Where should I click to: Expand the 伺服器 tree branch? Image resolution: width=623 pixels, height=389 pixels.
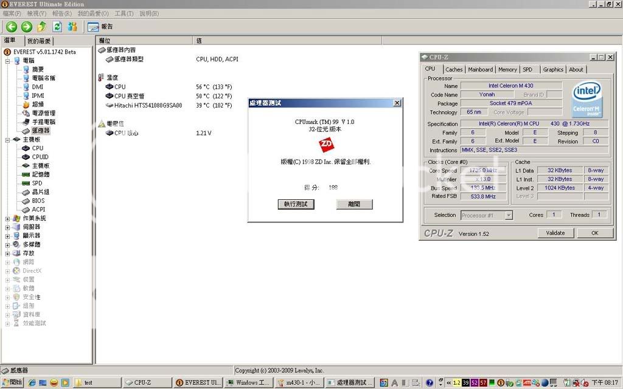pyautogui.click(x=7, y=227)
